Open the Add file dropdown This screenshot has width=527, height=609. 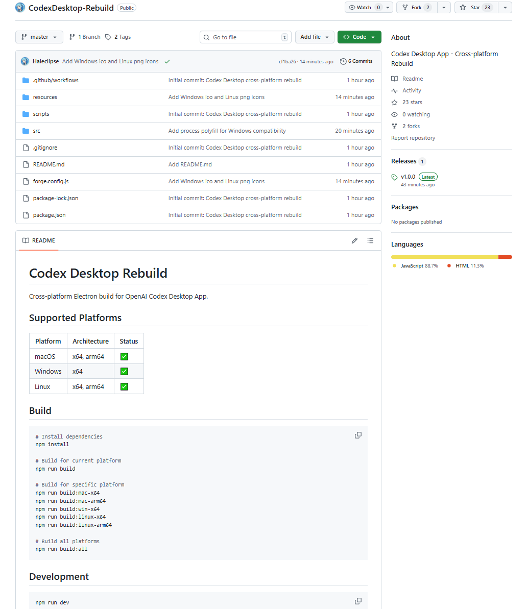tap(314, 37)
